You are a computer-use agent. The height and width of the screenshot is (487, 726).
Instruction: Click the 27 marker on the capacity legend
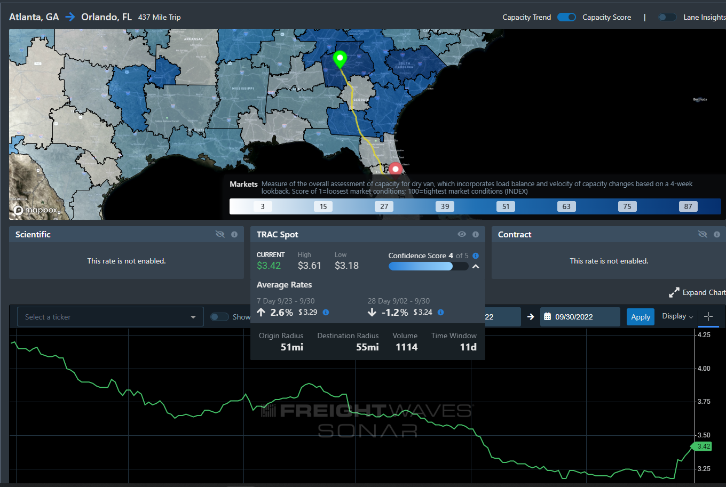click(x=384, y=206)
